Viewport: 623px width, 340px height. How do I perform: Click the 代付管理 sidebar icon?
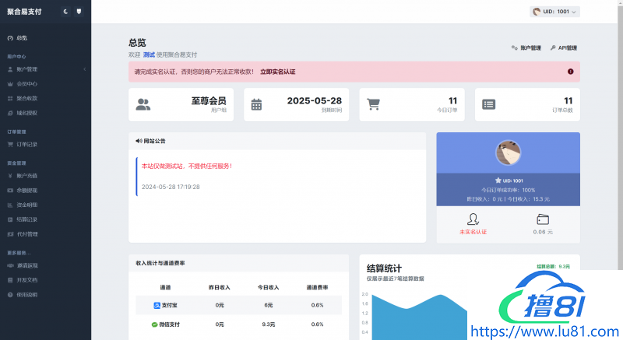(x=9, y=234)
